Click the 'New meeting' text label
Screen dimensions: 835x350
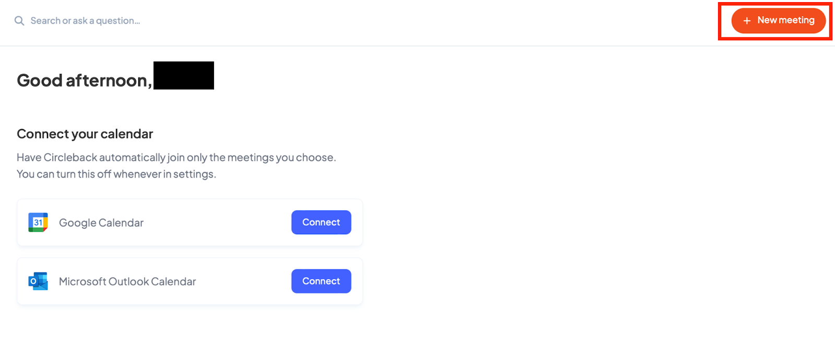click(785, 20)
